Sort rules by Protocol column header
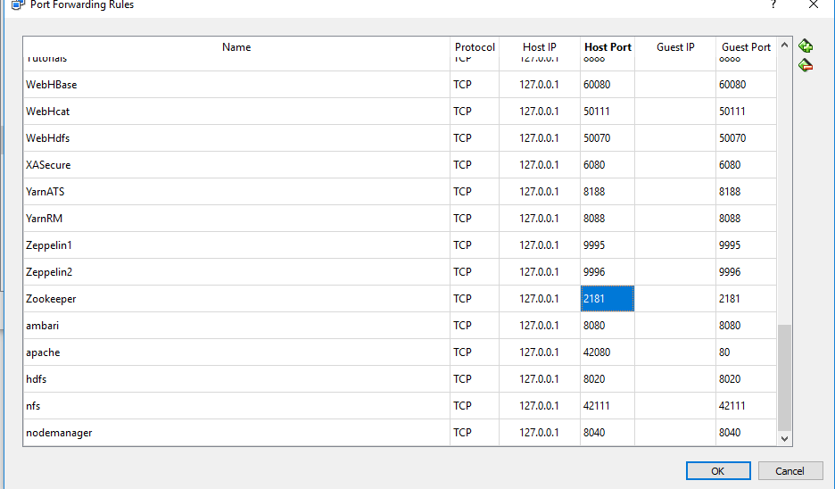835x489 pixels. click(475, 47)
